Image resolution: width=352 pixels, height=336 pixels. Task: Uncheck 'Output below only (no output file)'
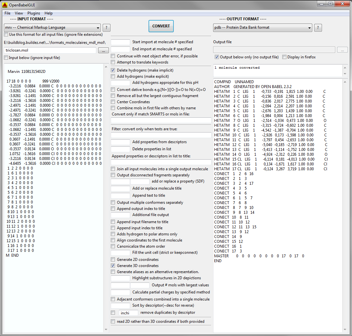(x=217, y=57)
